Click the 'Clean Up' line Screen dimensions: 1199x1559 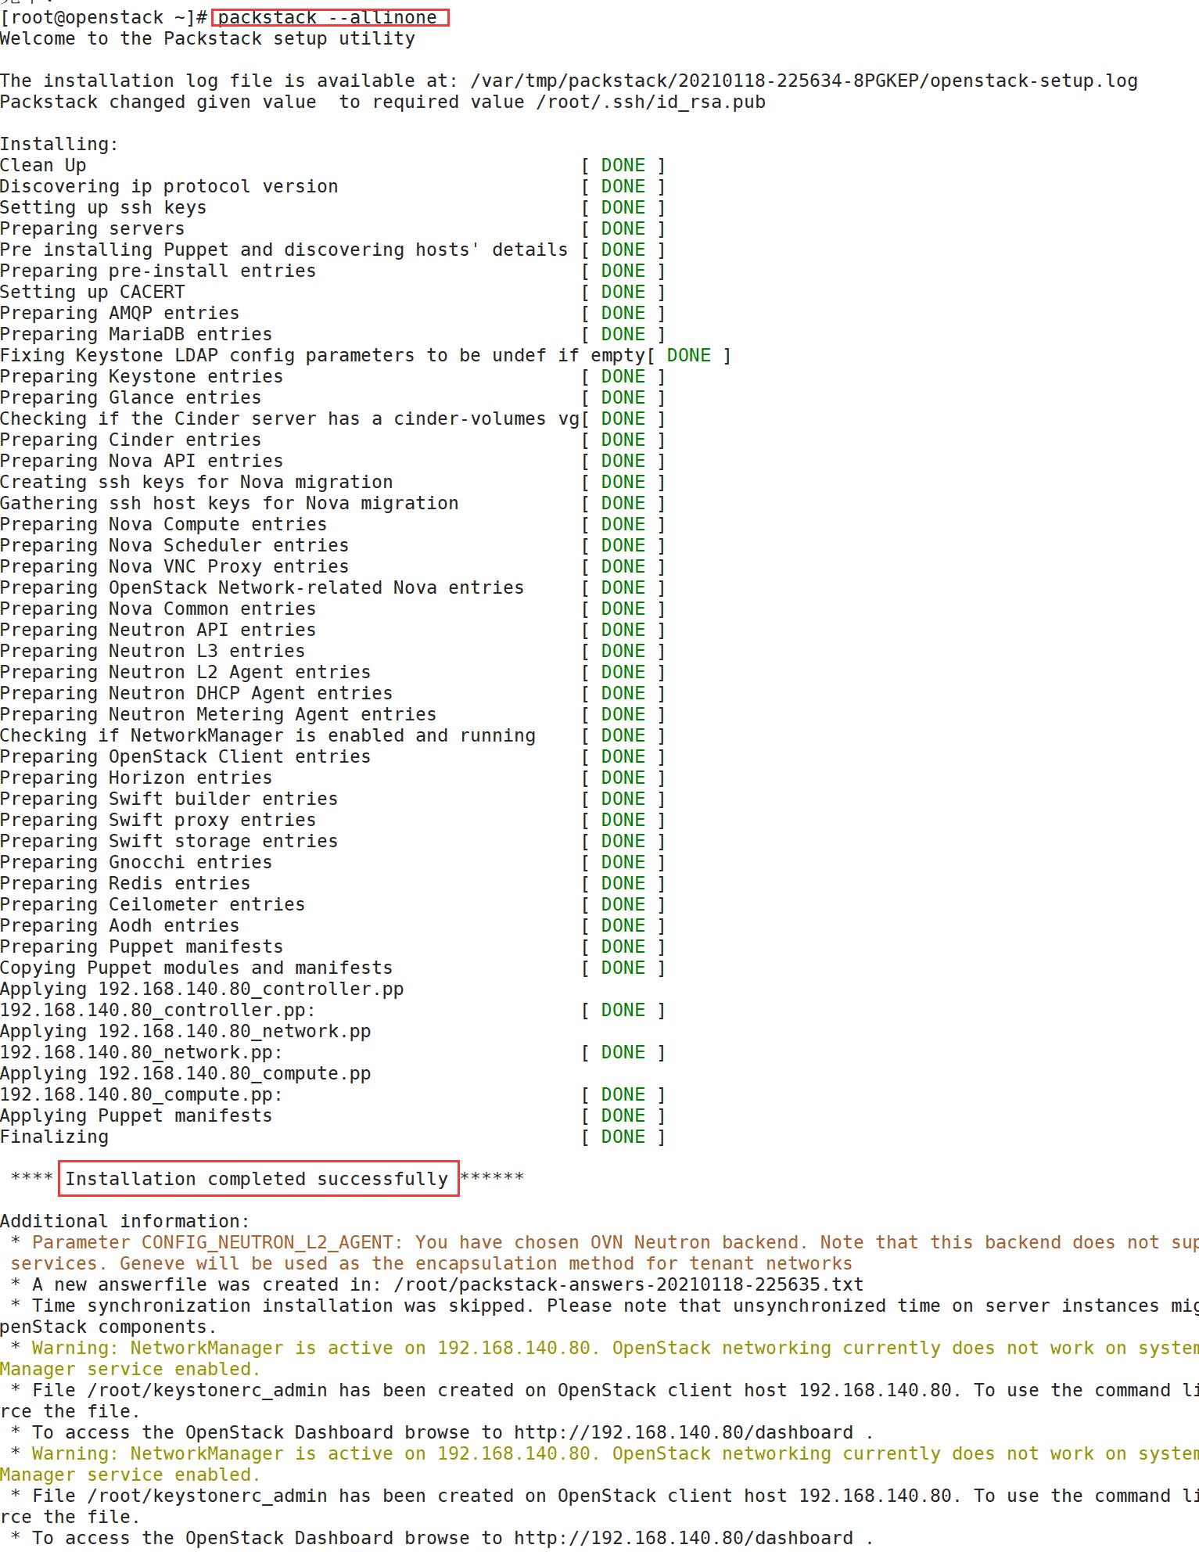[43, 166]
